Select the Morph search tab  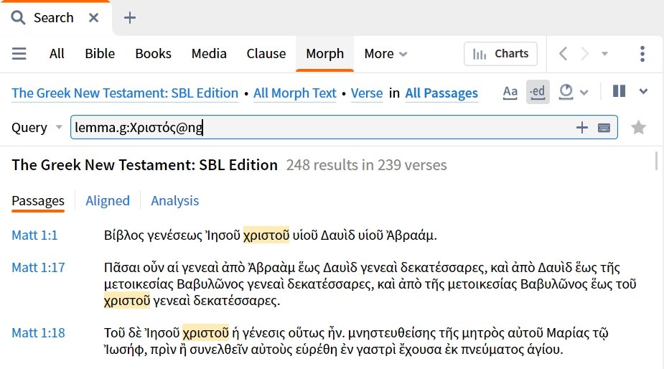click(324, 54)
